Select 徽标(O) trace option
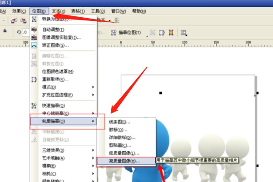The height and width of the screenshot is (182, 273). click(126, 130)
